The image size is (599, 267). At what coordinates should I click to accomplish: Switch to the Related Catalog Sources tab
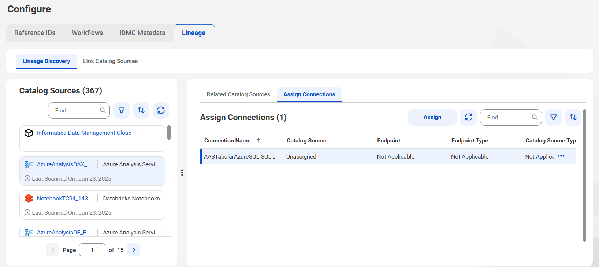(238, 94)
